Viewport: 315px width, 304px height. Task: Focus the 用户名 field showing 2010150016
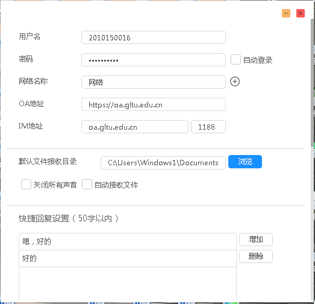(154, 37)
